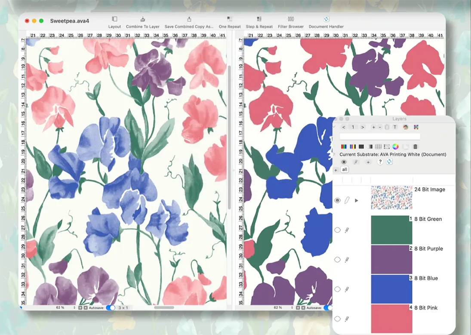Open the color wheel in Layers panel
The height and width of the screenshot is (335, 471).
(x=396, y=146)
